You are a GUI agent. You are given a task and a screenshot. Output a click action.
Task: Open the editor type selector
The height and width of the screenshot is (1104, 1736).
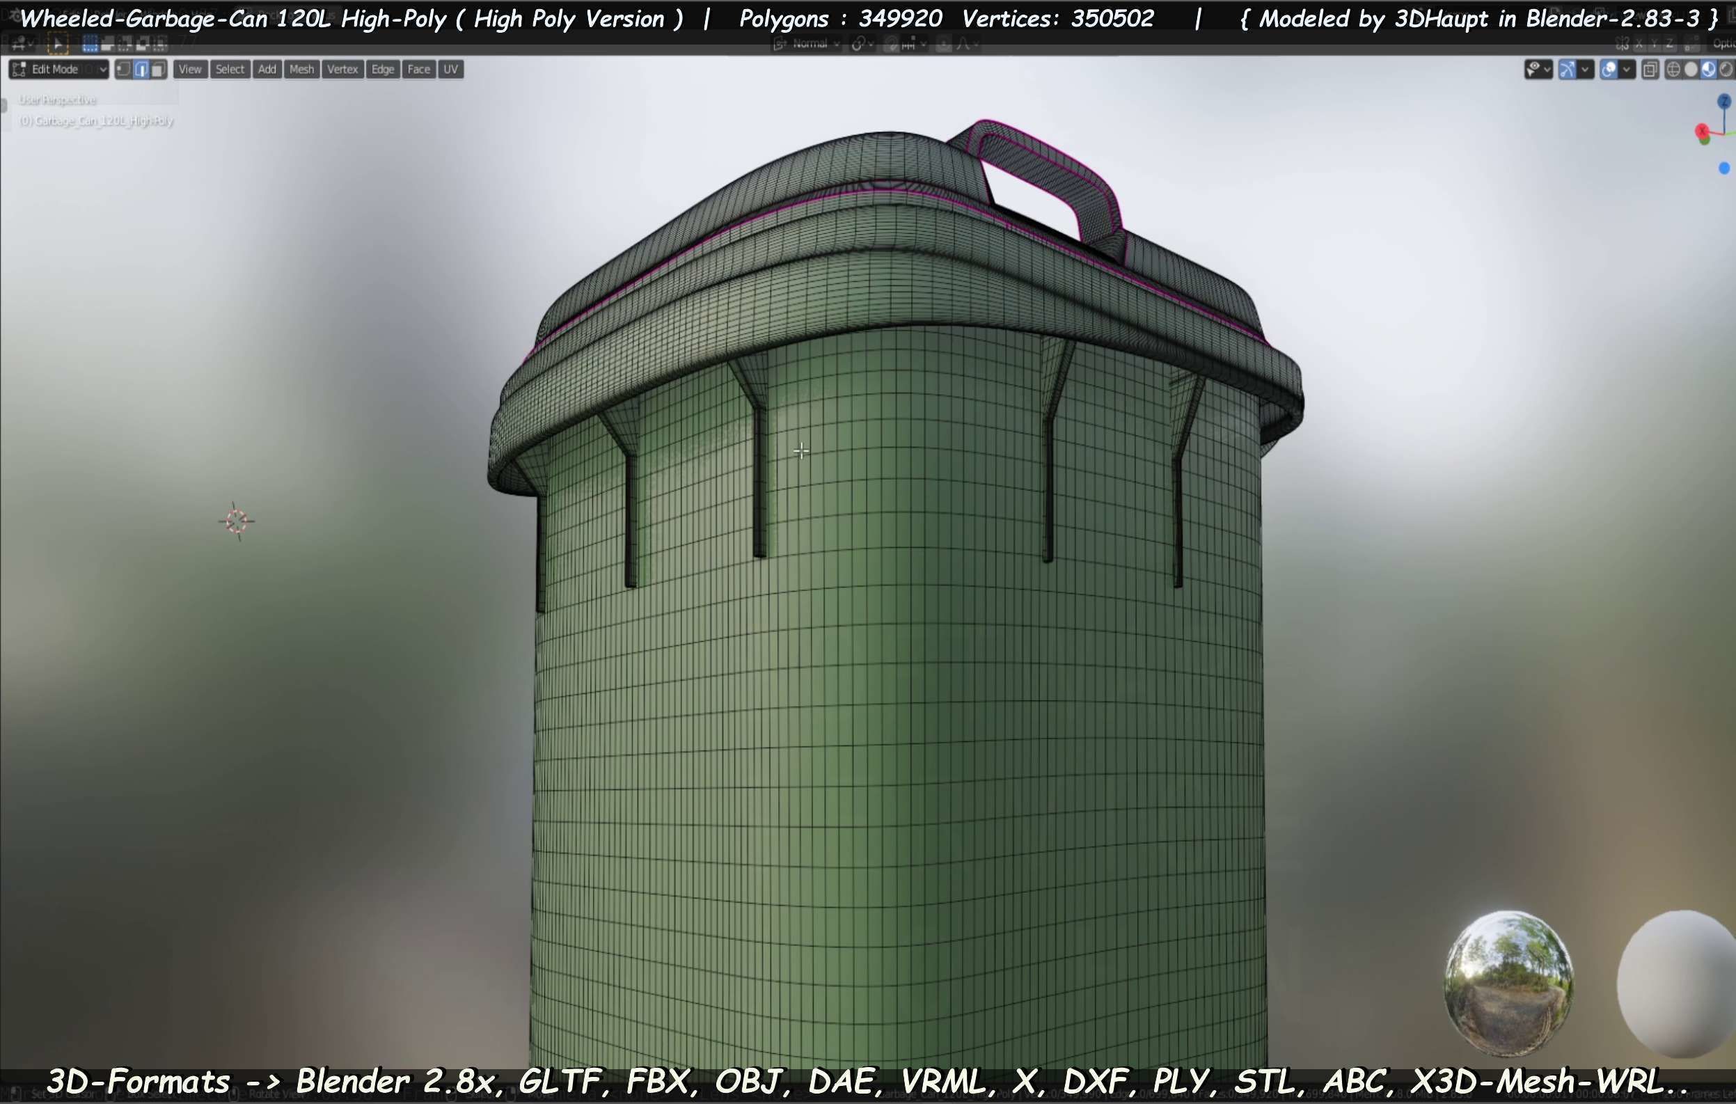click(x=22, y=45)
